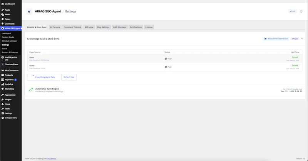The width and height of the screenshot is (308, 161).
Task: Click the Collapse Menu arrow icon
Action: [3, 118]
